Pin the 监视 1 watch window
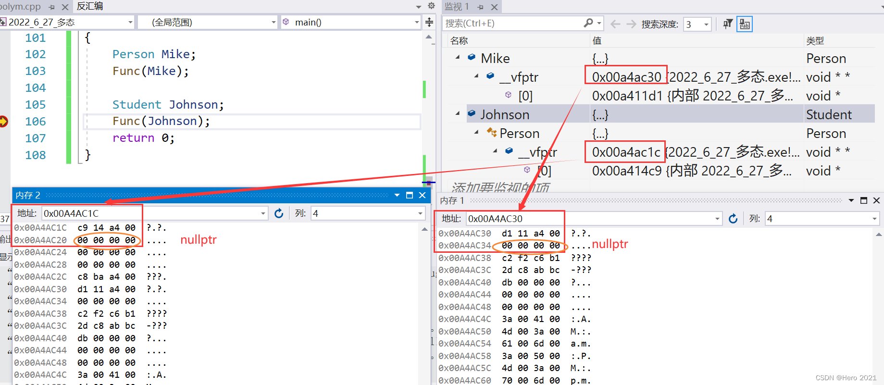The width and height of the screenshot is (884, 385). point(481,7)
